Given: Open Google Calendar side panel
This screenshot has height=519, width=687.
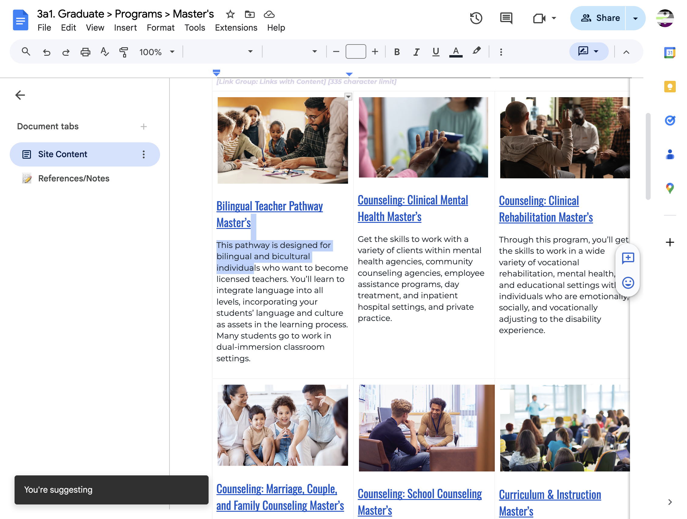Looking at the screenshot, I should (x=670, y=52).
